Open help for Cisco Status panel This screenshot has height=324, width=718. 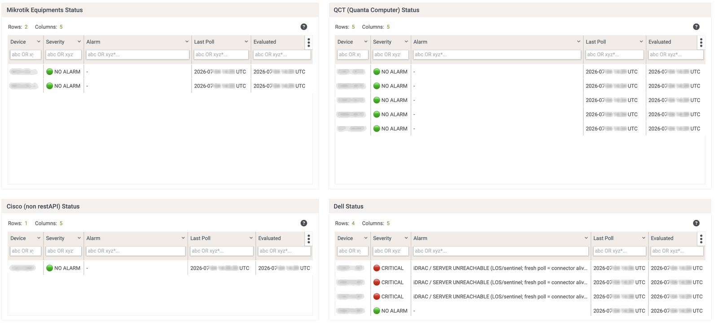tap(304, 223)
